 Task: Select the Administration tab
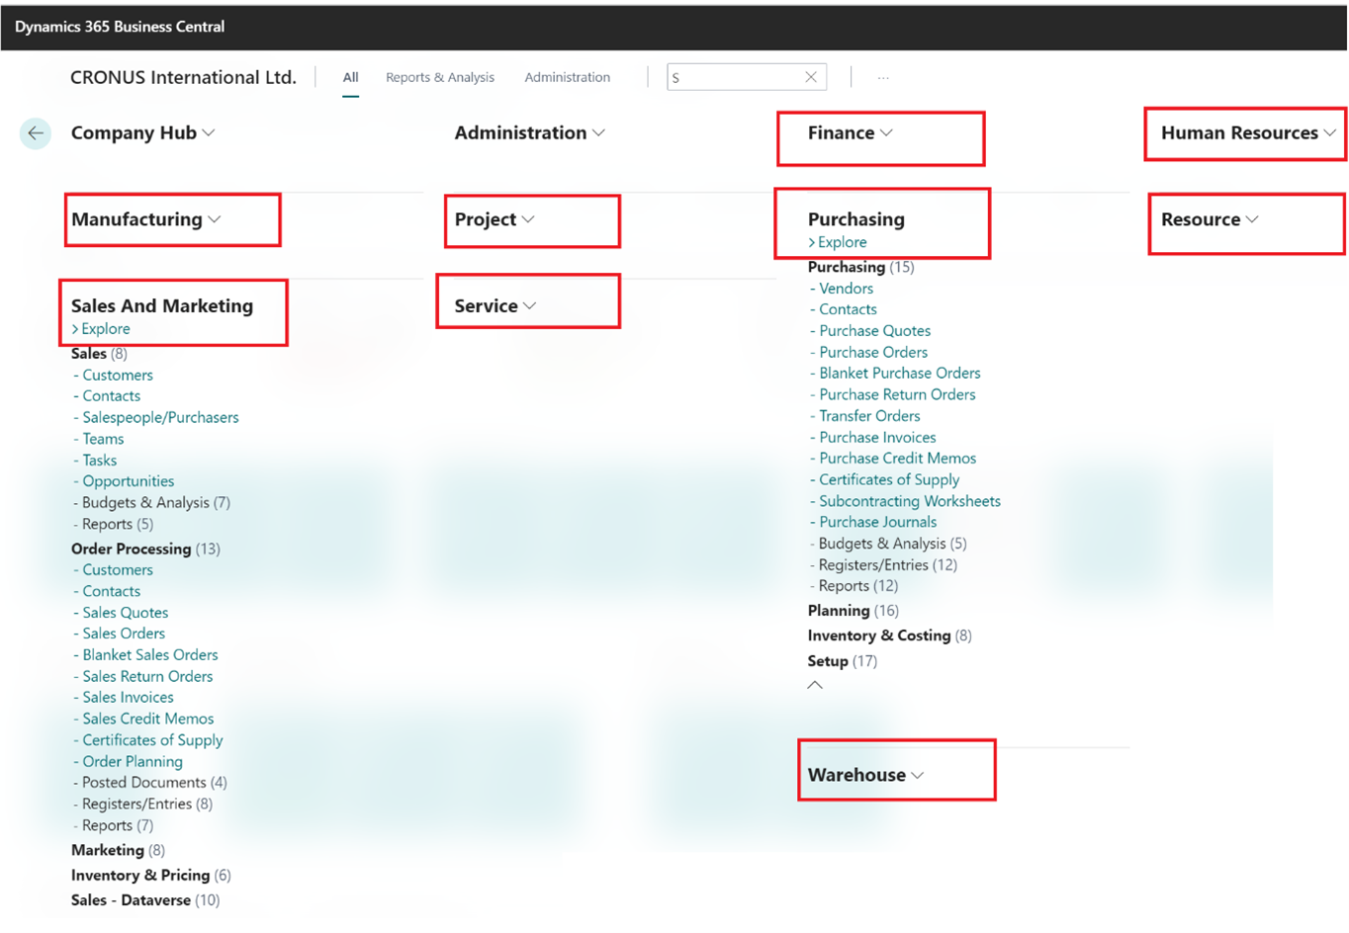567,77
